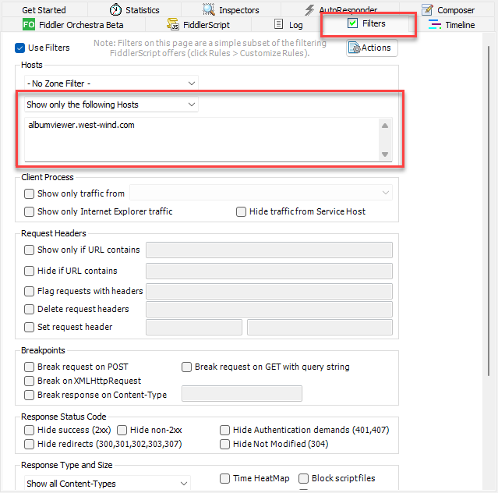Click the Set request header name field
This screenshot has height=493, width=498.
194,328
